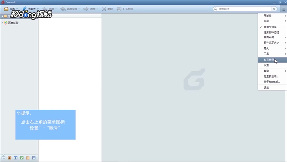Select 关于Foxmail... menu item

(x=272, y=82)
